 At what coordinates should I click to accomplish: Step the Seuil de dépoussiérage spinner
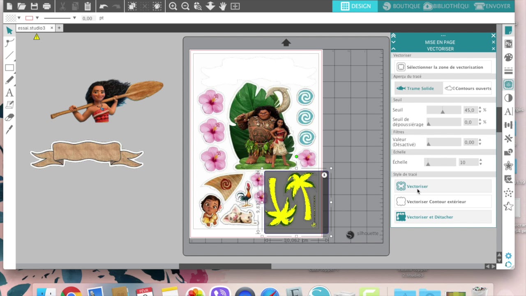tap(480, 122)
